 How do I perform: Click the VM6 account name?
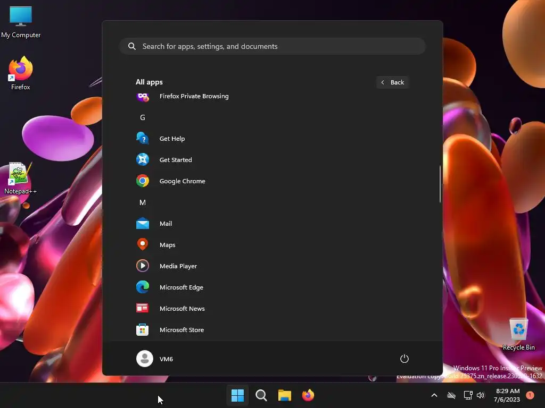[x=166, y=359]
